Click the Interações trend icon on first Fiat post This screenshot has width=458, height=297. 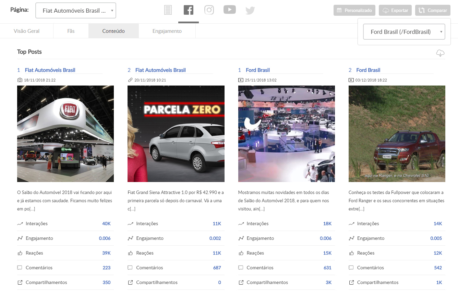coord(20,224)
